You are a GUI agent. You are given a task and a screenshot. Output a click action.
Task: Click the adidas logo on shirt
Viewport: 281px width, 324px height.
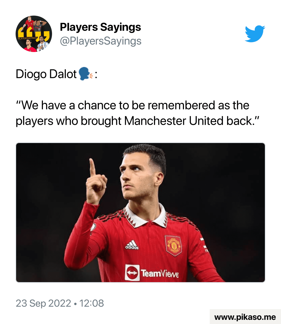tap(132, 245)
